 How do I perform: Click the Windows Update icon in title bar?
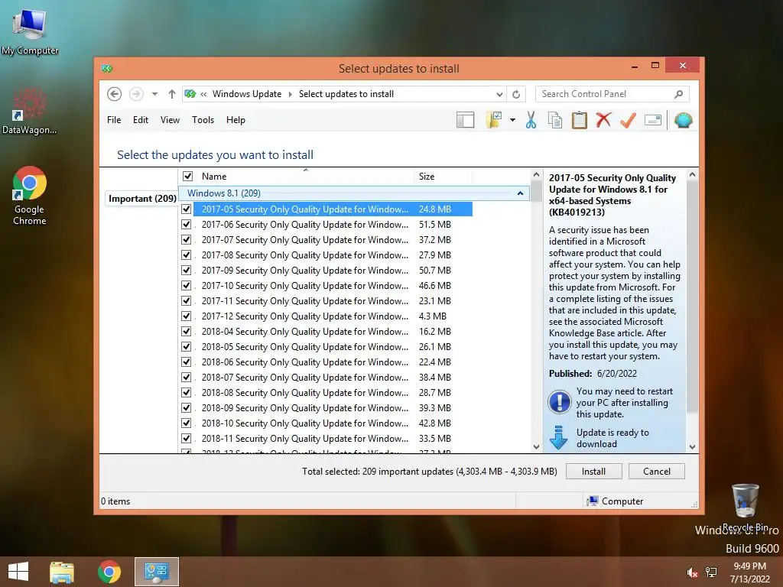pyautogui.click(x=107, y=68)
